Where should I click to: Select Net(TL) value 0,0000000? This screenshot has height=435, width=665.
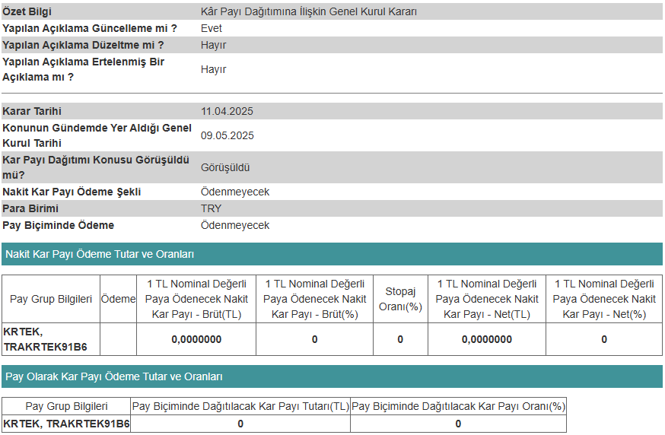(x=487, y=339)
